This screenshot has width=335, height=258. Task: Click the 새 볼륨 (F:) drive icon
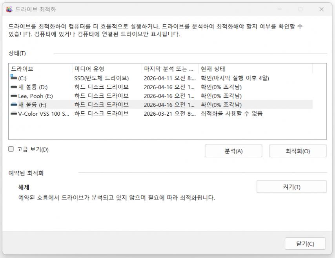14,105
